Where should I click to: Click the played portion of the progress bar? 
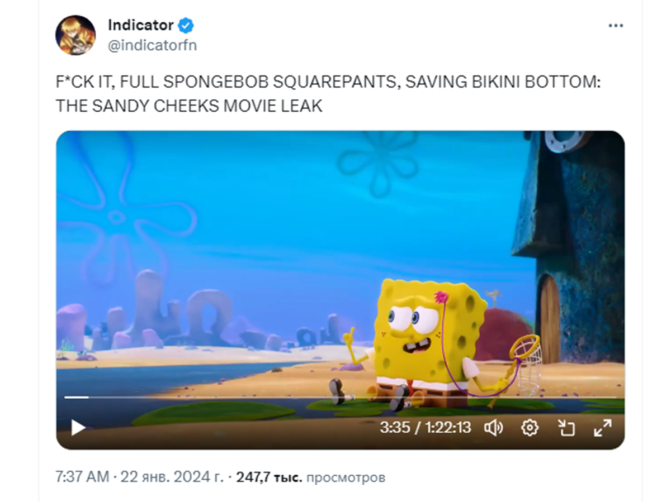[77, 397]
